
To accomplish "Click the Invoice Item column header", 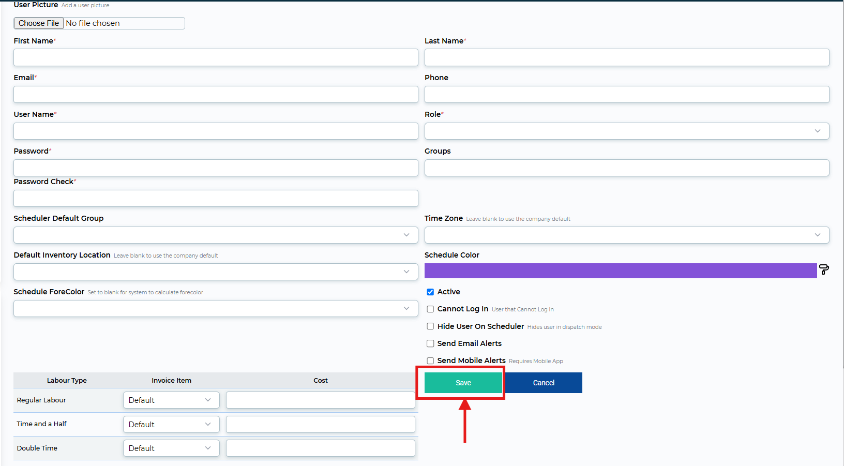I will click(x=171, y=380).
